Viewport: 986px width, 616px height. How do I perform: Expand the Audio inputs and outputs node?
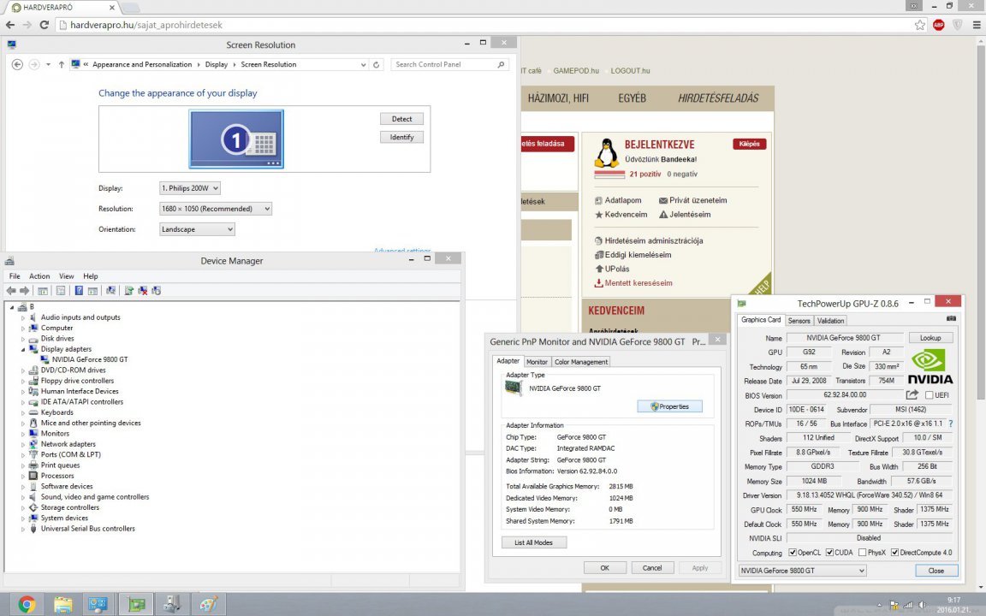(x=23, y=318)
